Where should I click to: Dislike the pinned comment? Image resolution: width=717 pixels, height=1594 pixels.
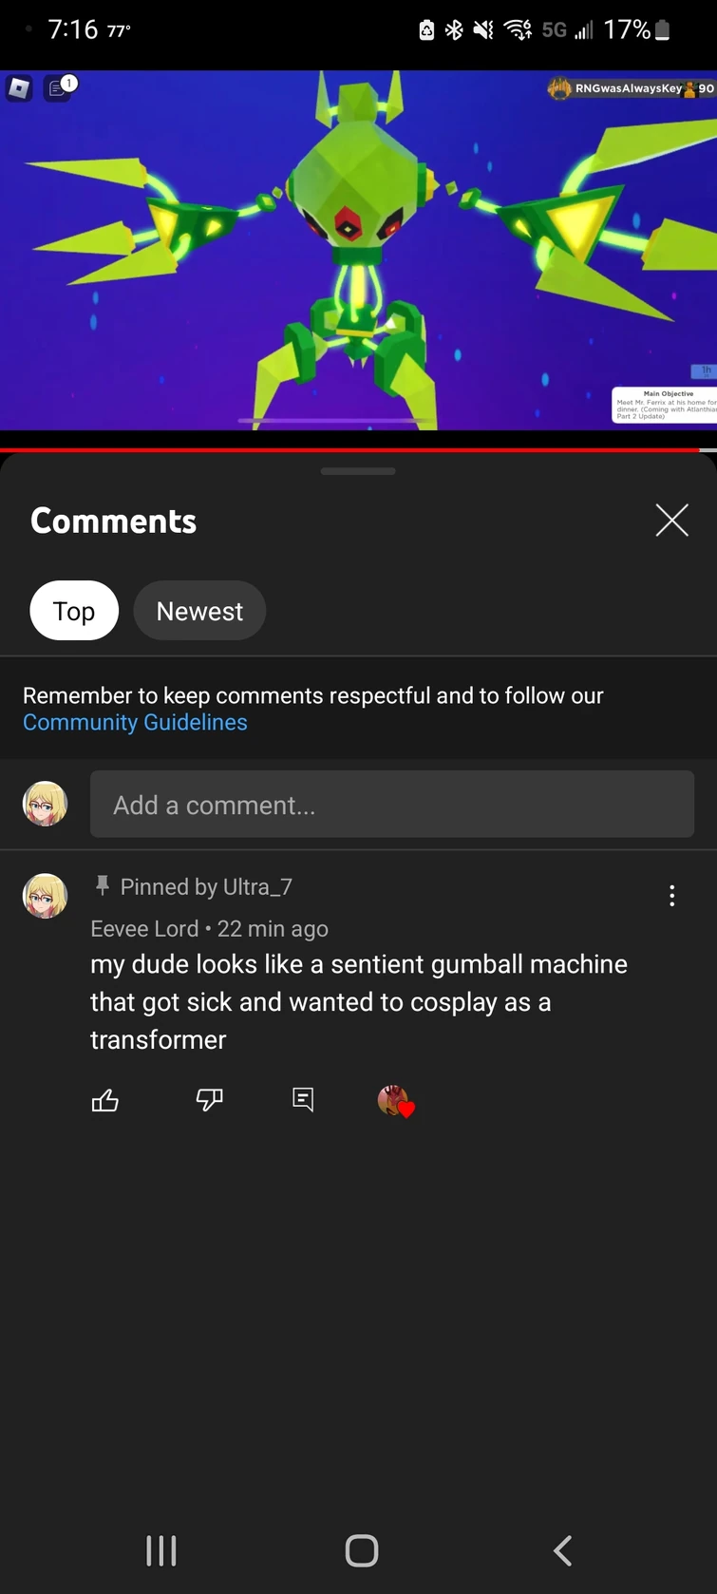(209, 1100)
